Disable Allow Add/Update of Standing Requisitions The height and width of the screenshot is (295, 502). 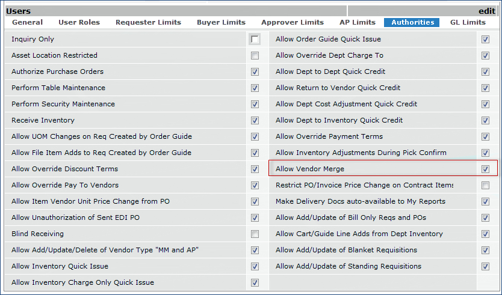click(486, 267)
